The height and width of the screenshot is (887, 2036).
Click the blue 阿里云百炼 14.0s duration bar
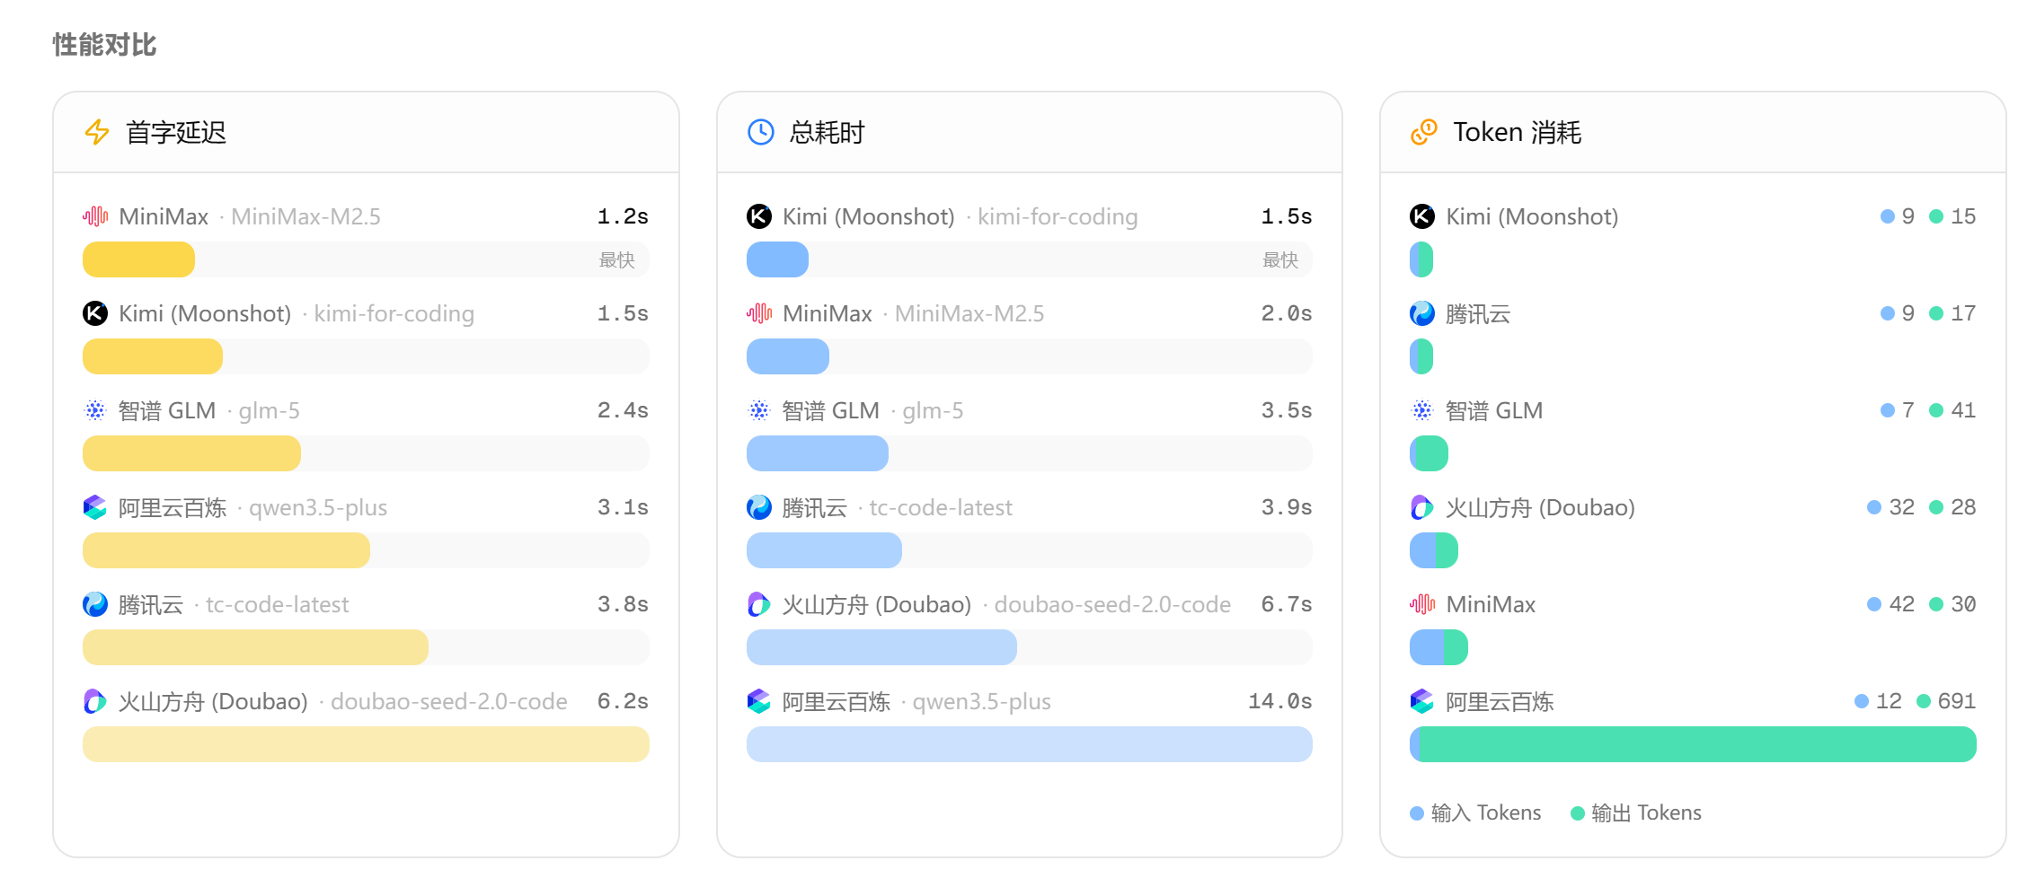1029,744
